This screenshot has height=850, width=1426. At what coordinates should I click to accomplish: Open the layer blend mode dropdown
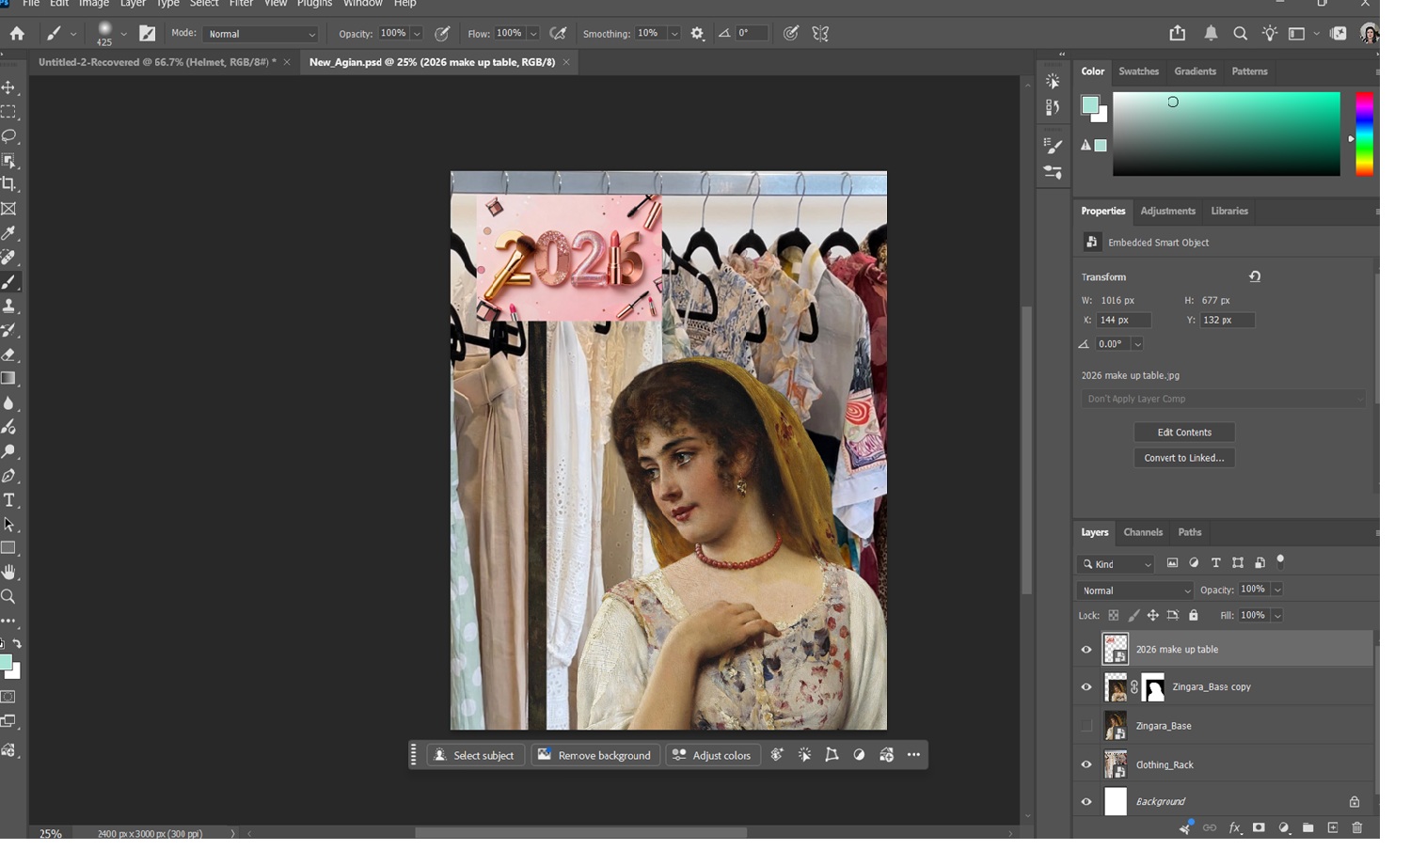1135,590
